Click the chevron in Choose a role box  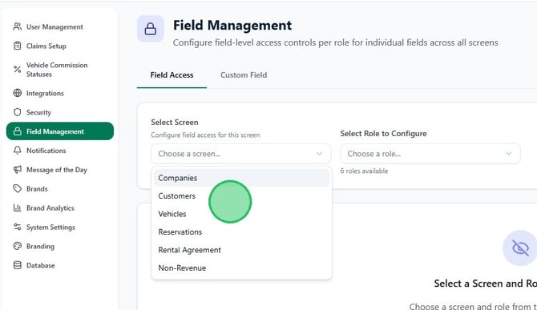pyautogui.click(x=509, y=154)
